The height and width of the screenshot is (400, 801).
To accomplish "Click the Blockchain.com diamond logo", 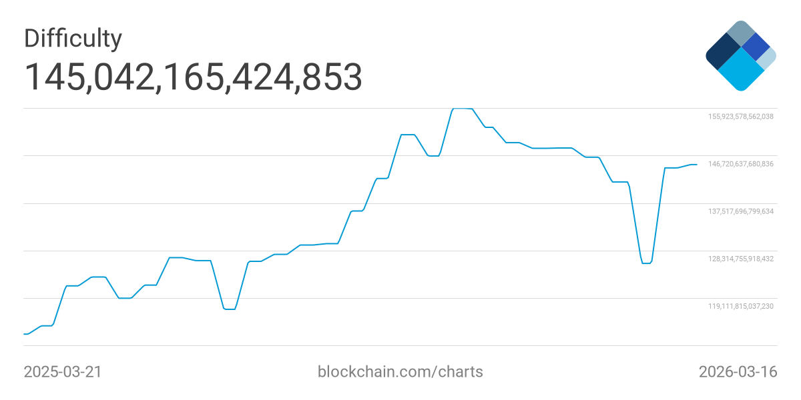I will tap(740, 56).
